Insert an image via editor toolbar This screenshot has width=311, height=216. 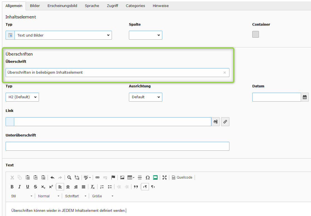pyautogui.click(x=122, y=177)
